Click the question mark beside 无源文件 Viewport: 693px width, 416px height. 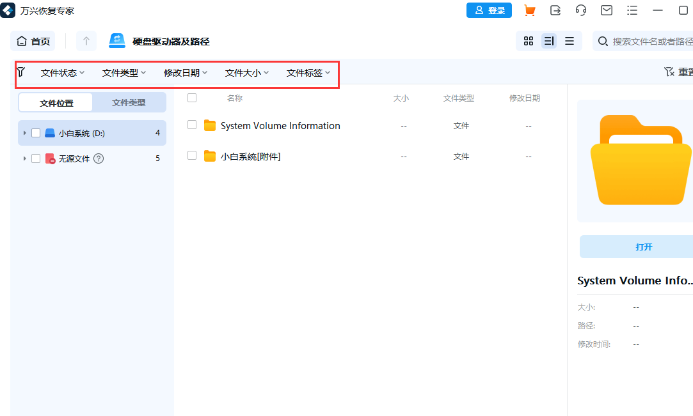98,158
